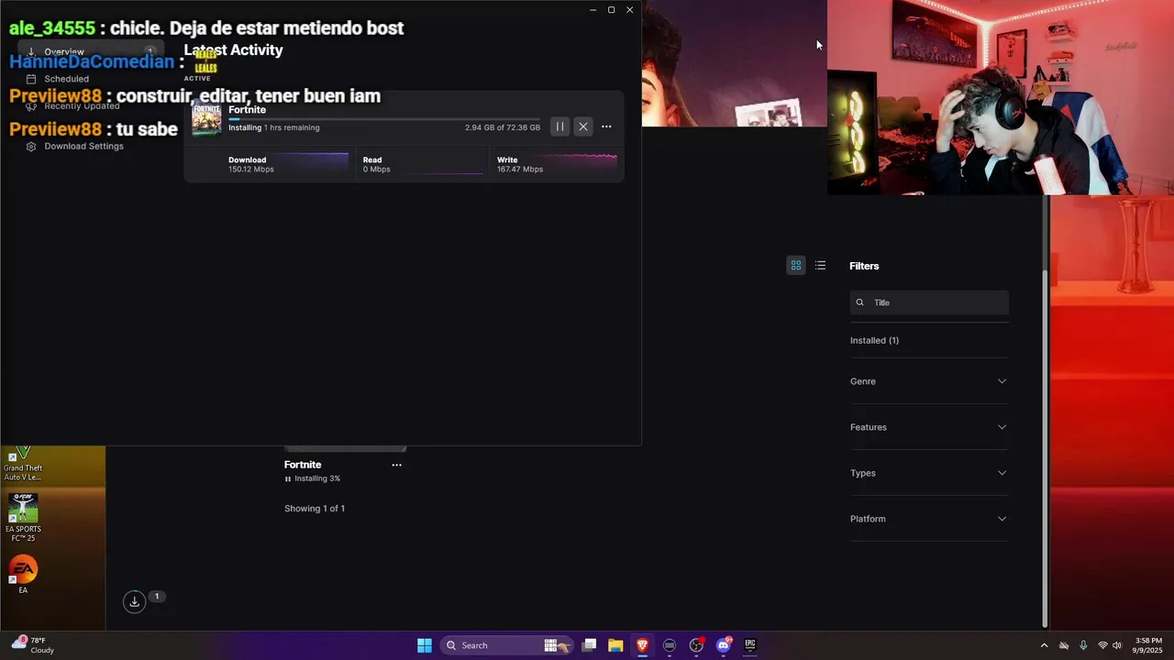
Task: Show hidden system tray icons
Action: pyautogui.click(x=1044, y=645)
